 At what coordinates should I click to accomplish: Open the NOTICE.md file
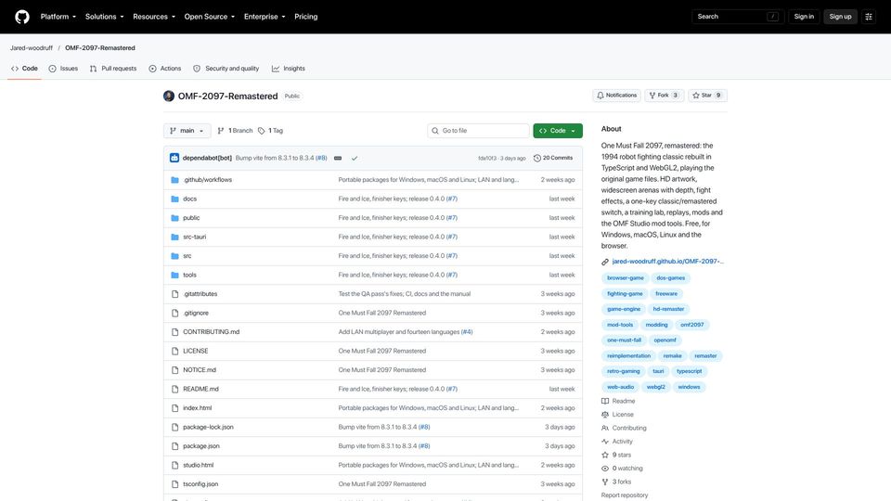tap(200, 370)
